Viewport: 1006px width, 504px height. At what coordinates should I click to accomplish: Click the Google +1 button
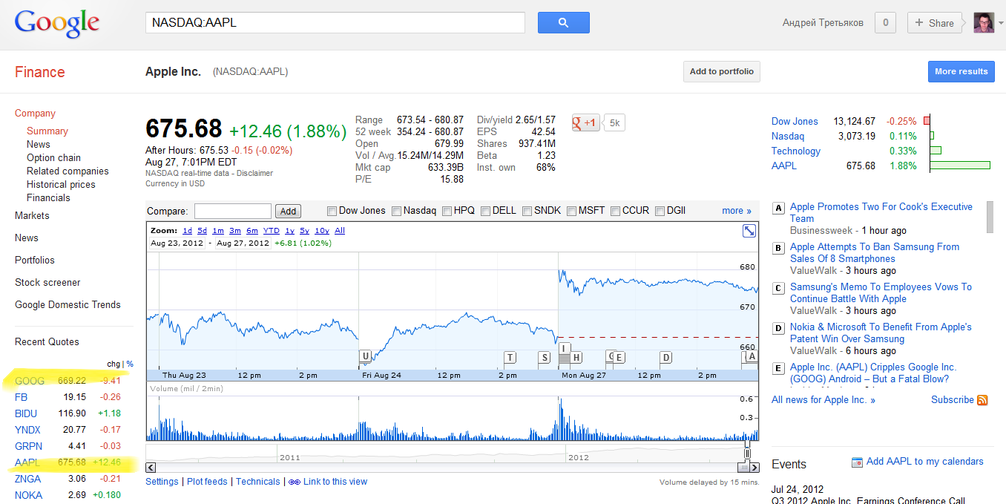[x=585, y=123]
